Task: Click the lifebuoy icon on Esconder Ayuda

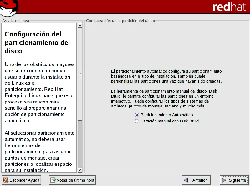Action: [6, 180]
